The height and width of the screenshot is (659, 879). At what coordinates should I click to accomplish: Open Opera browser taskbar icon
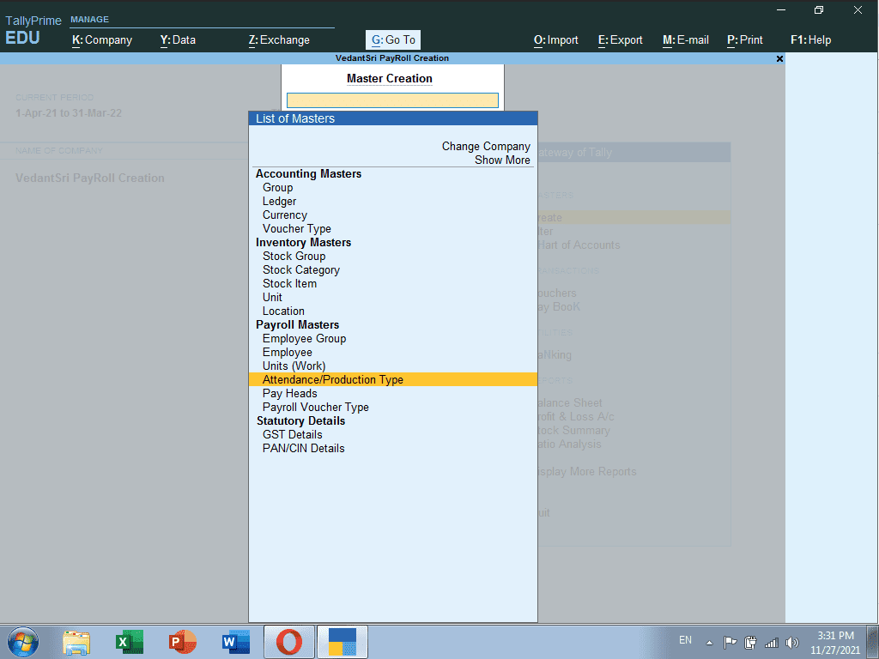pos(289,642)
